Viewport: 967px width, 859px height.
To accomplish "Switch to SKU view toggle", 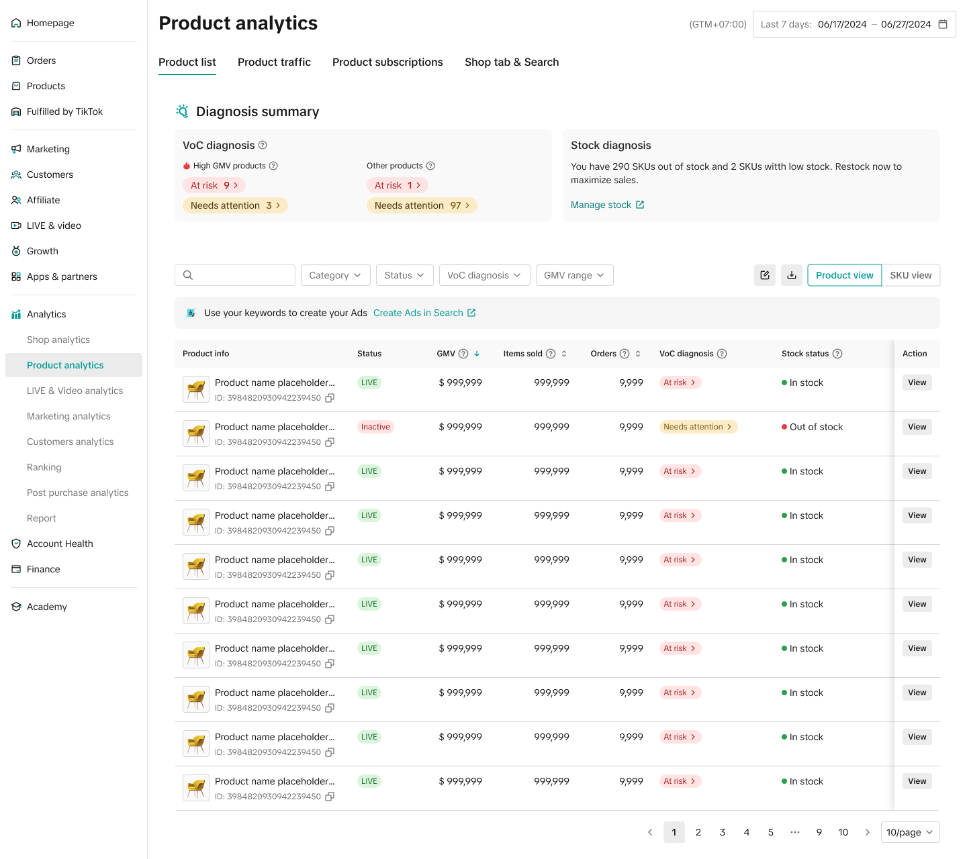I will click(911, 275).
